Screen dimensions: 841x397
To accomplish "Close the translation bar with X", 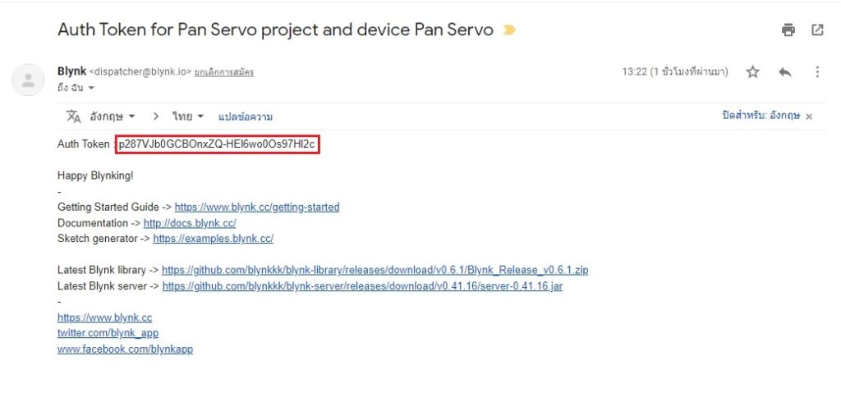I will tap(809, 117).
